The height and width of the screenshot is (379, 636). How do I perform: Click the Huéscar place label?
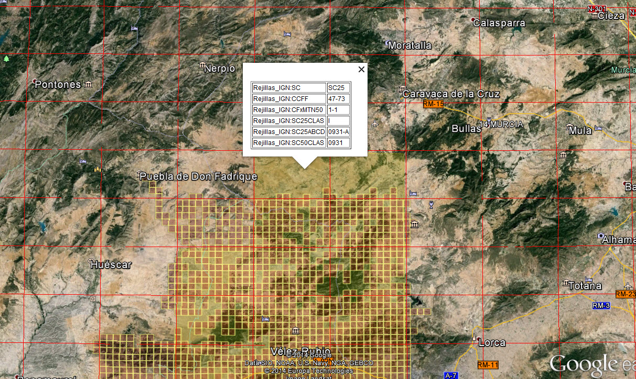pos(111,265)
